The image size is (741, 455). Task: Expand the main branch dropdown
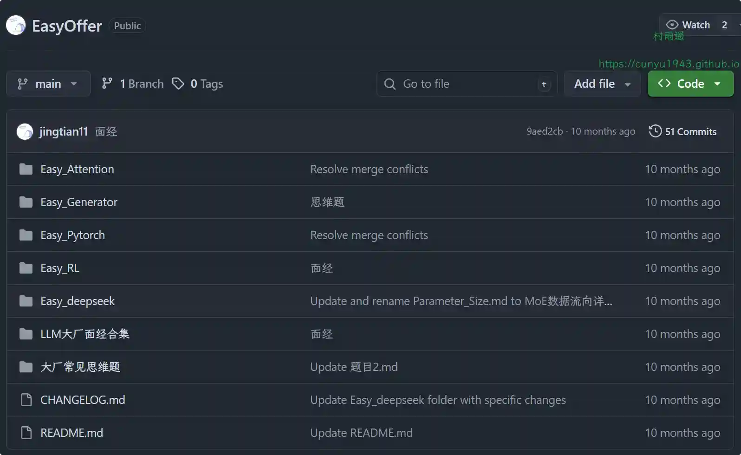click(x=48, y=84)
